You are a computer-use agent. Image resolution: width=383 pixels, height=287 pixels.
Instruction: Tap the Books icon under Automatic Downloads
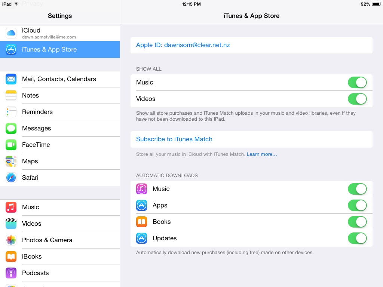(x=141, y=222)
